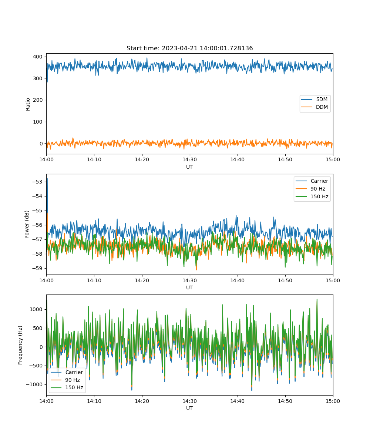Click the 1000 tick label on Frequency axis

coord(37,309)
